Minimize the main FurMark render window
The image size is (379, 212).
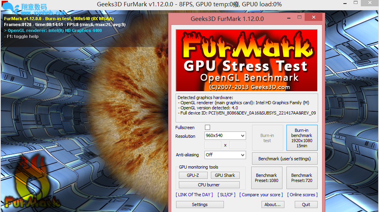[x=345, y=3]
